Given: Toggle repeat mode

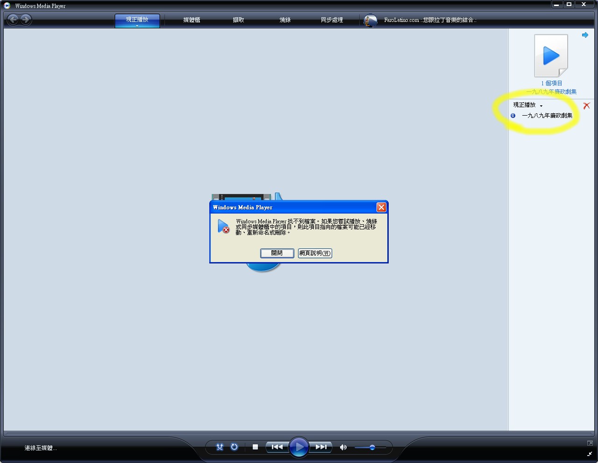Looking at the screenshot, I should pos(234,447).
